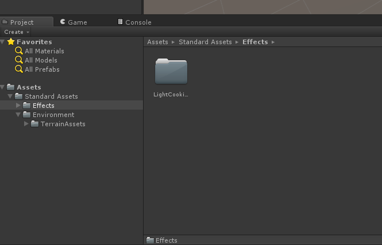382x245 pixels.
Task: Select the TerrainAssets folder
Action: point(63,124)
